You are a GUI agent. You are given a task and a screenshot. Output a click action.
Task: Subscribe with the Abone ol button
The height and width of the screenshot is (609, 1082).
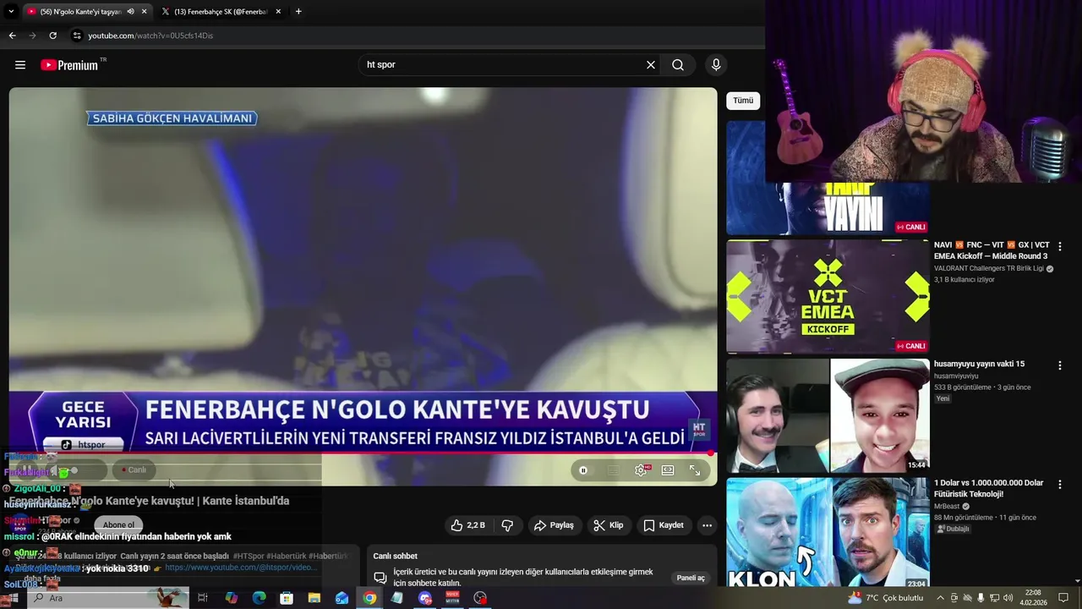118,525
